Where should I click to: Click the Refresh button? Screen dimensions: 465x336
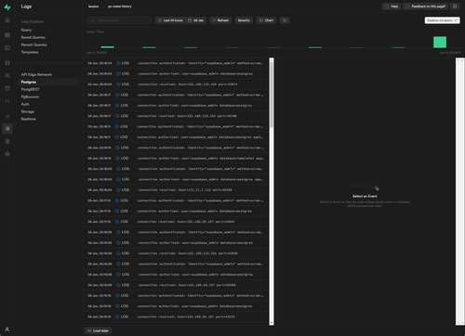coord(220,20)
